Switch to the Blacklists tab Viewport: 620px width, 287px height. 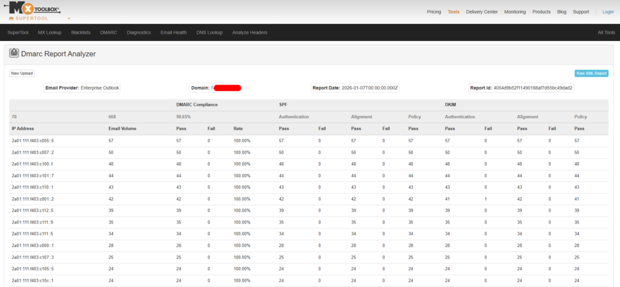(x=81, y=33)
